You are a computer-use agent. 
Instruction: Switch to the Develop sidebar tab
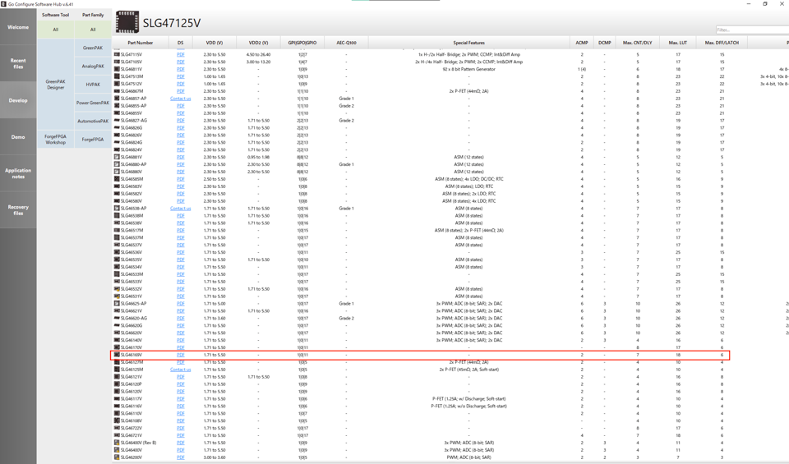18,100
